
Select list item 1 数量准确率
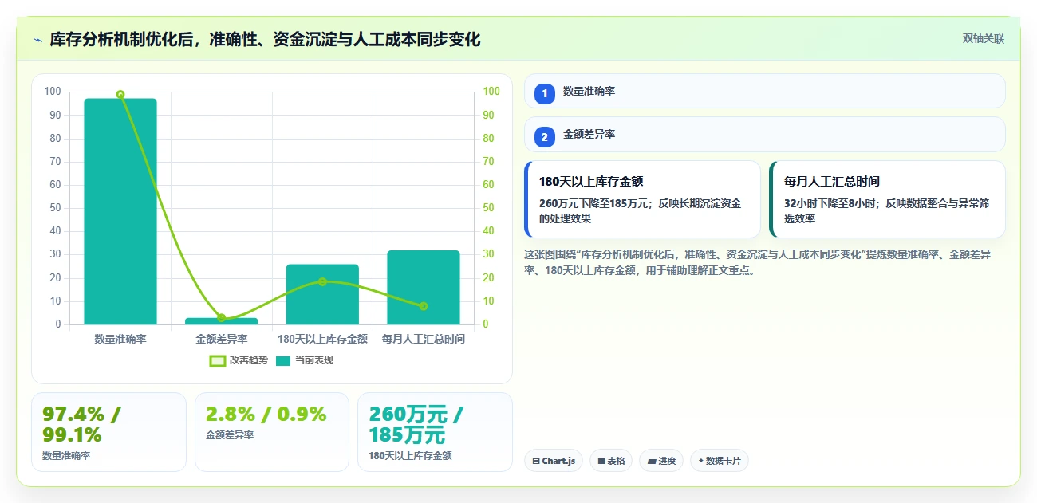(764, 91)
